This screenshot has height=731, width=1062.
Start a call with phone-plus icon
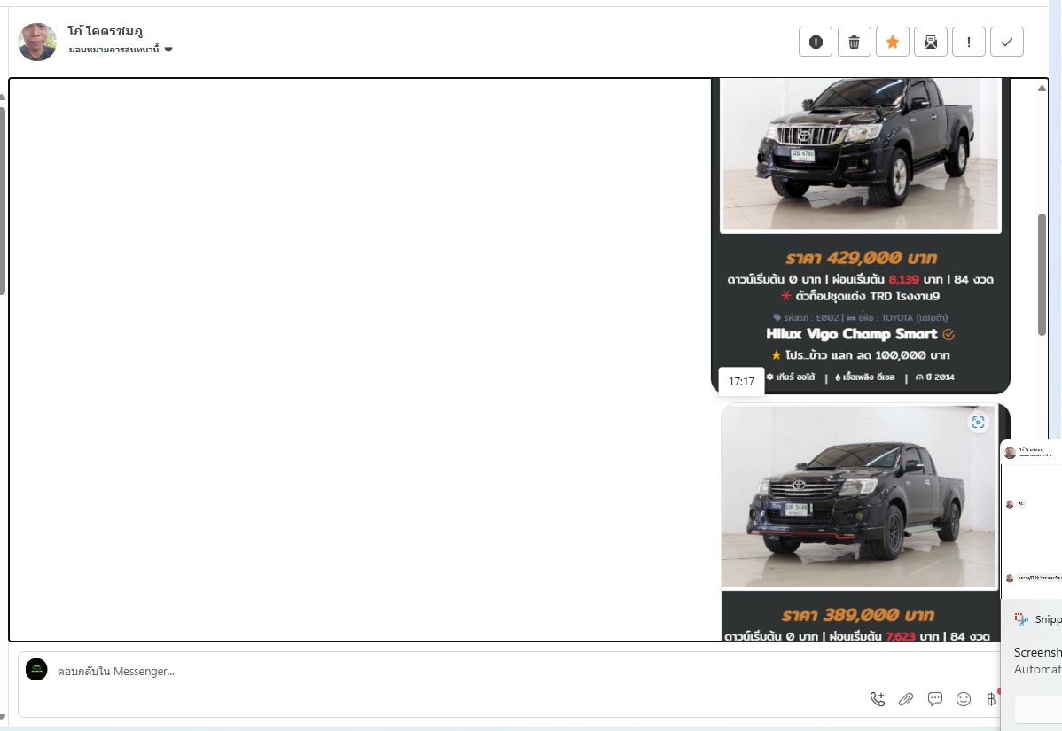(877, 699)
